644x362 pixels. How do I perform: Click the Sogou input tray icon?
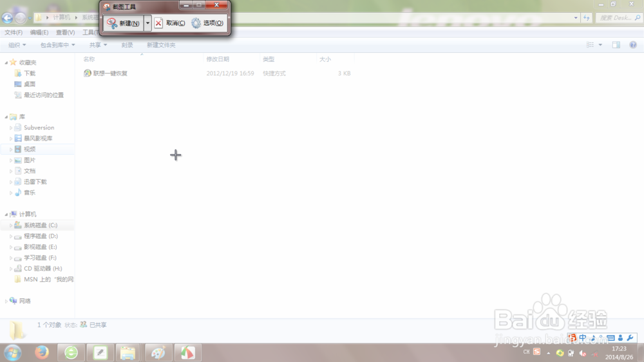click(537, 352)
